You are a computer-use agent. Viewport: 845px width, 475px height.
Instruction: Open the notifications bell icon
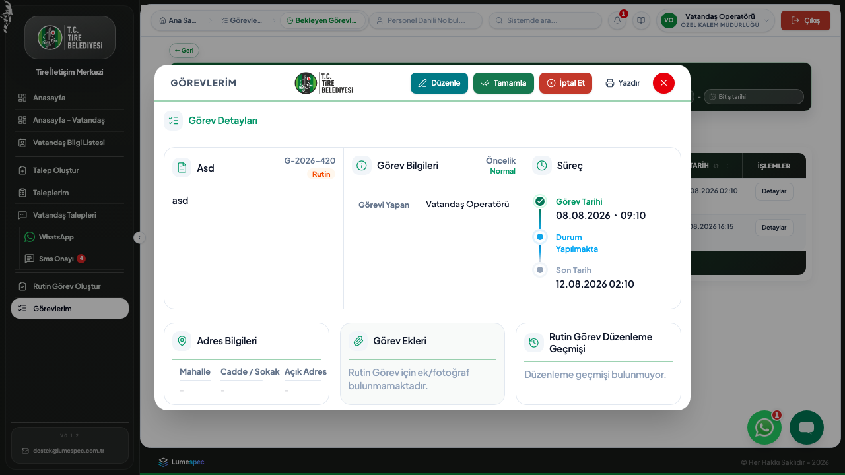(x=617, y=20)
